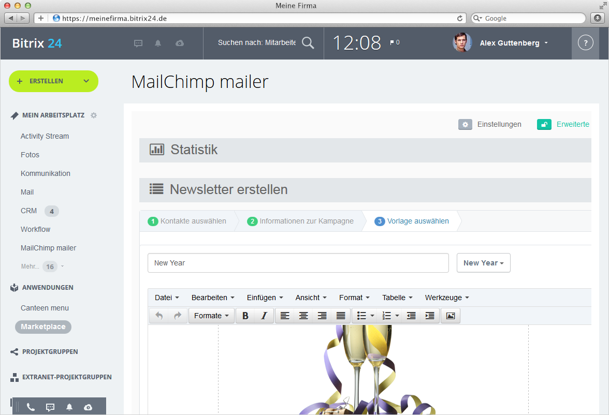Open the Werkzeuge menu
This screenshot has width=609, height=415.
(446, 298)
